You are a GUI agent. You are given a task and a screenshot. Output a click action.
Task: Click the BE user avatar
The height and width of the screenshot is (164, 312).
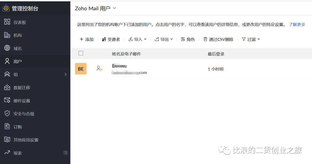[81, 69]
